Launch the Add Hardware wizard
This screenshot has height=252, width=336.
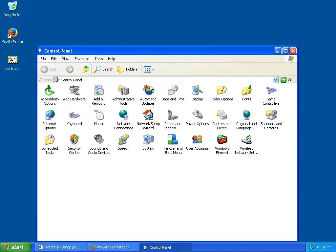[x=74, y=93]
